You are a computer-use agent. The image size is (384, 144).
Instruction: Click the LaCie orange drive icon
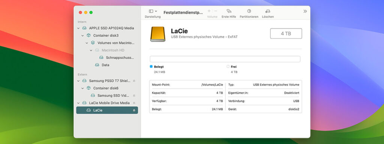tap(158, 34)
